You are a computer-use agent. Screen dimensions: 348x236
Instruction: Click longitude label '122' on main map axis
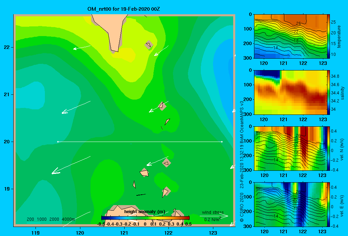[168, 233]
